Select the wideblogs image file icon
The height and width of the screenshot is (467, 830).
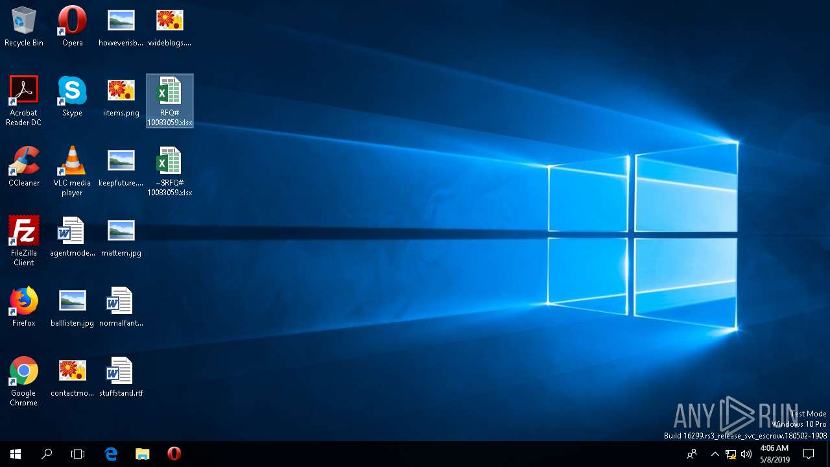pyautogui.click(x=169, y=27)
